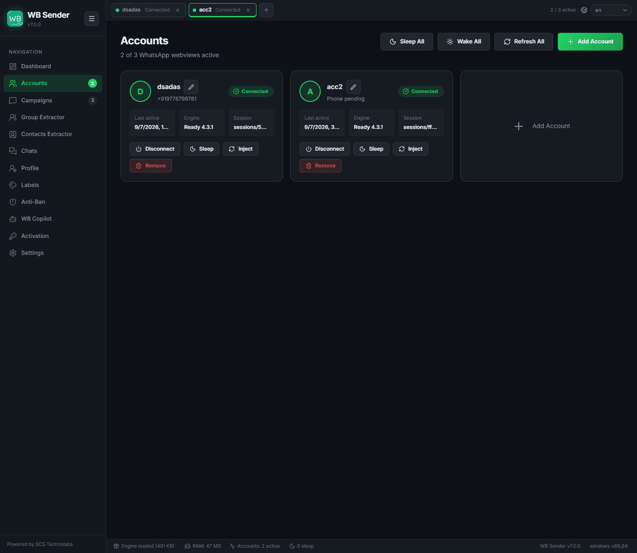637x553 pixels.
Task: Remove the dsadas account
Action: (151, 166)
